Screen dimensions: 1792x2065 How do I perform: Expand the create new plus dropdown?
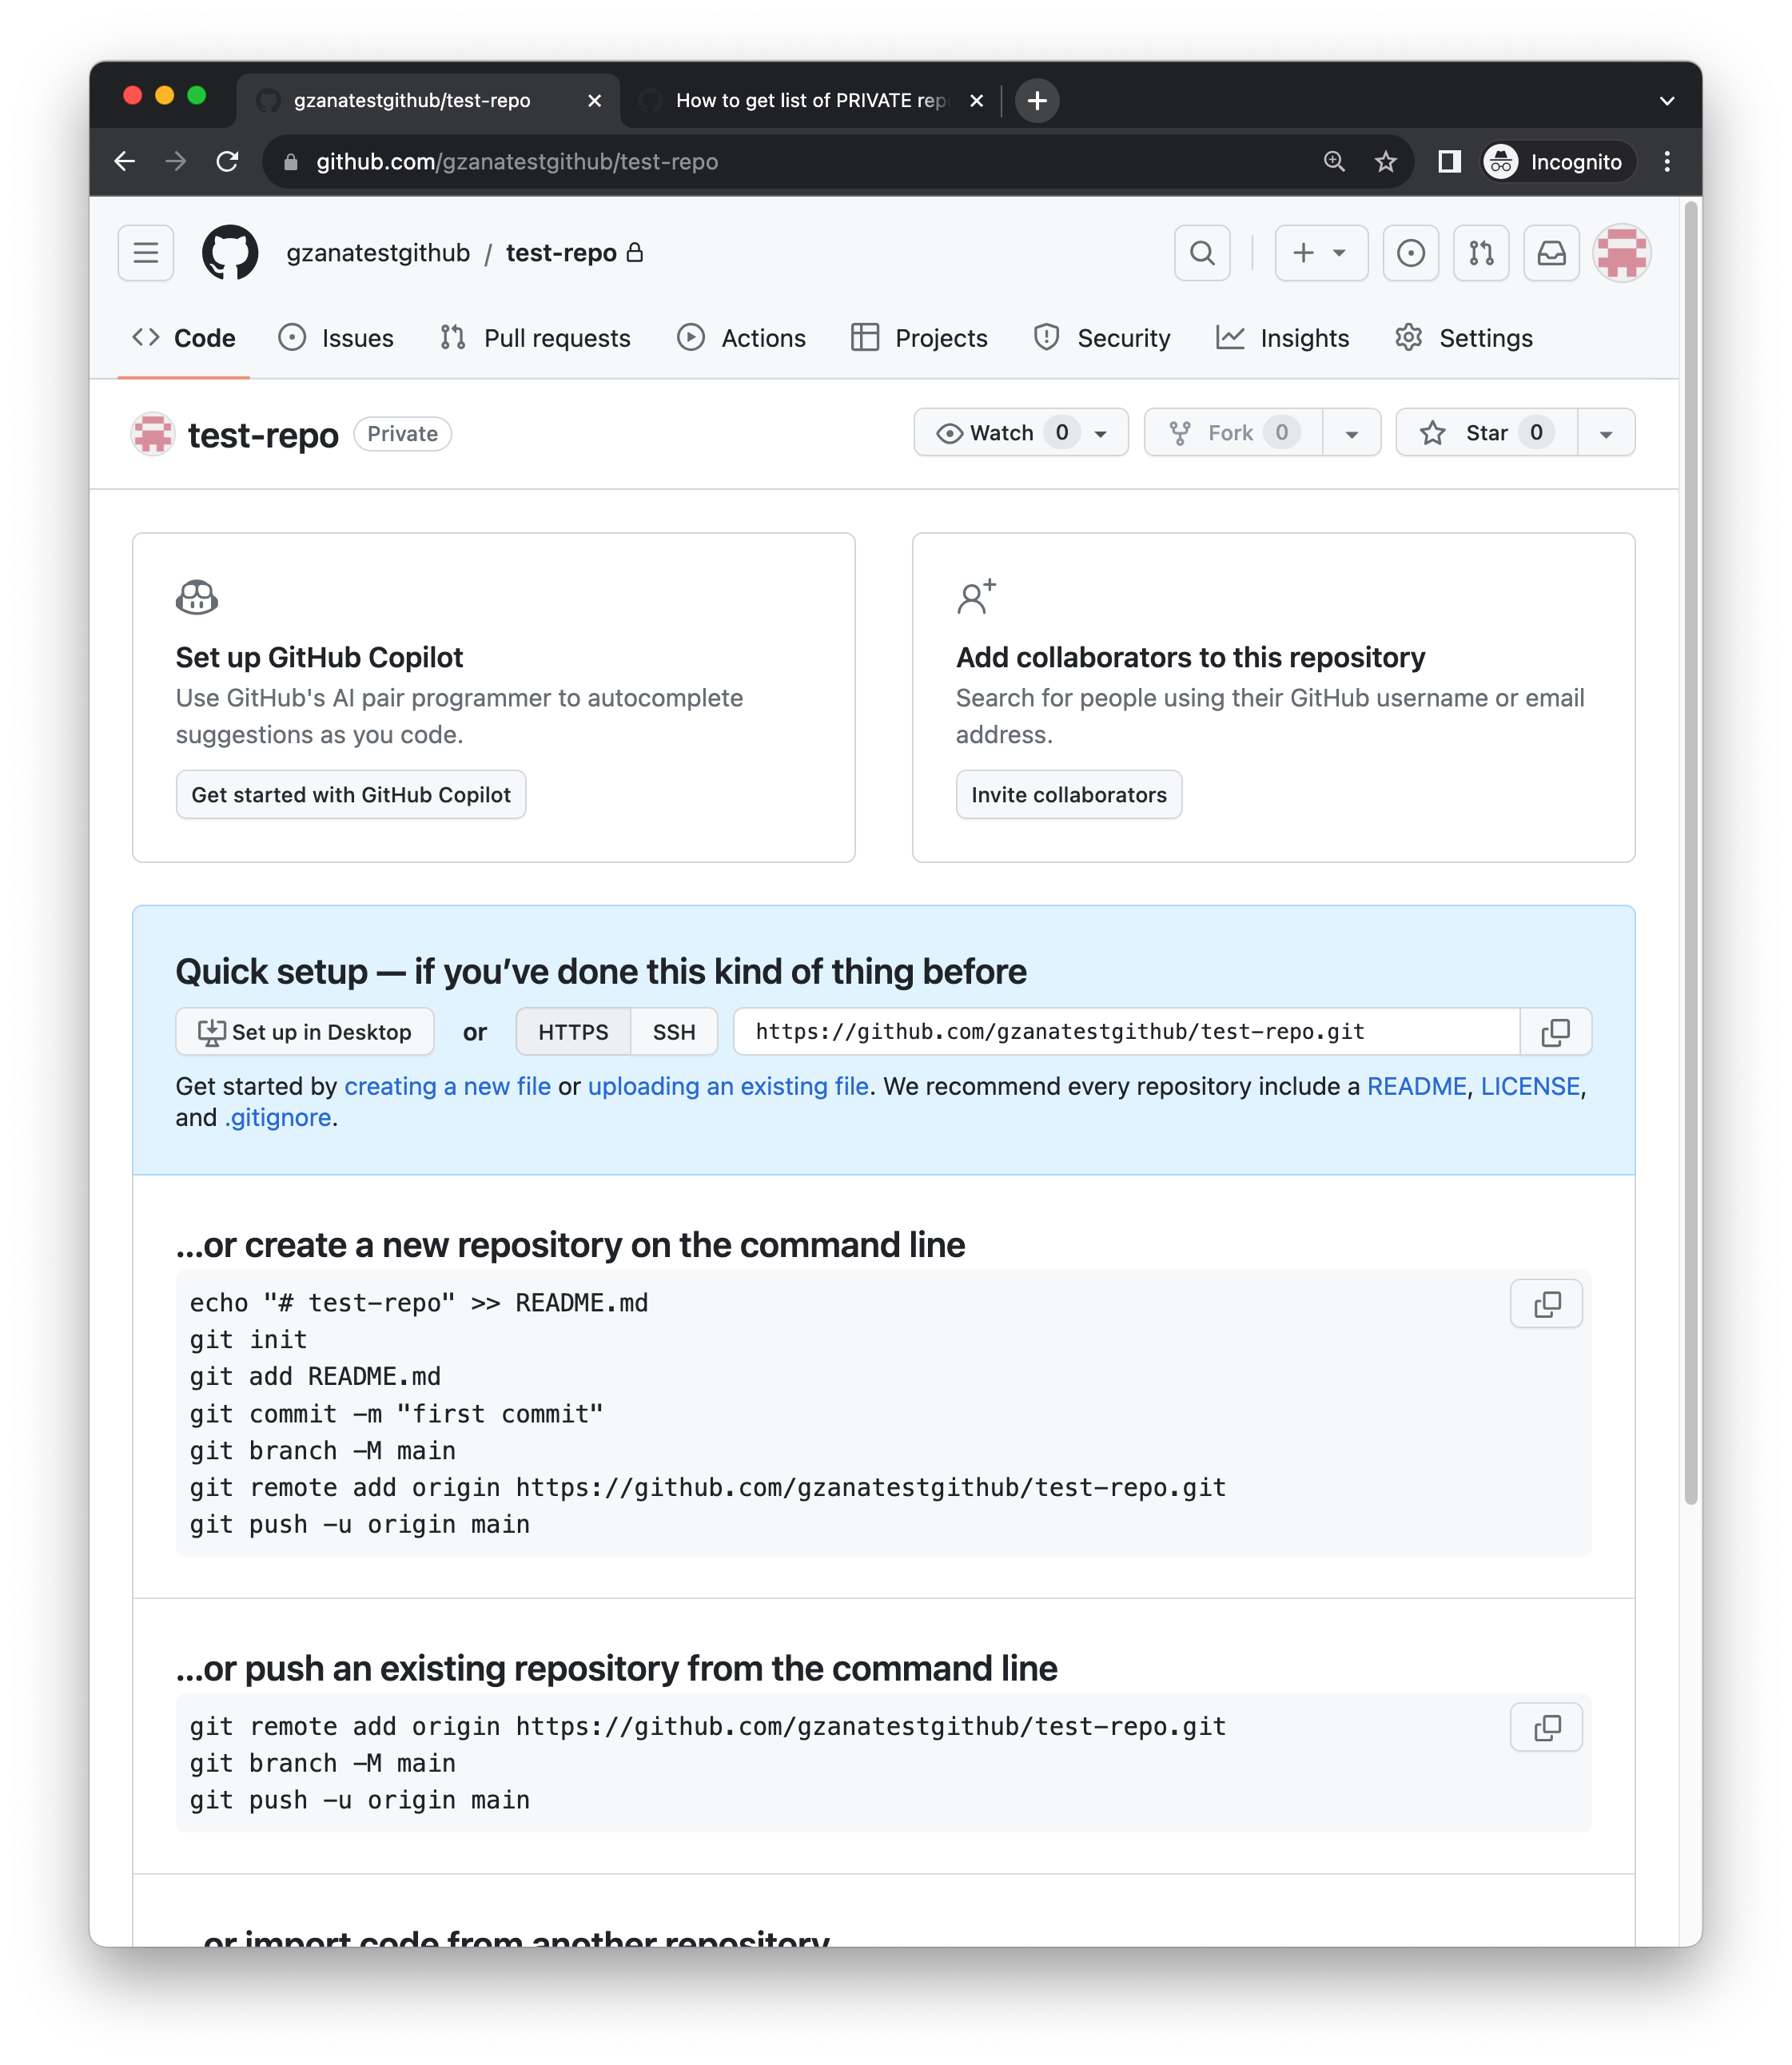tap(1321, 253)
